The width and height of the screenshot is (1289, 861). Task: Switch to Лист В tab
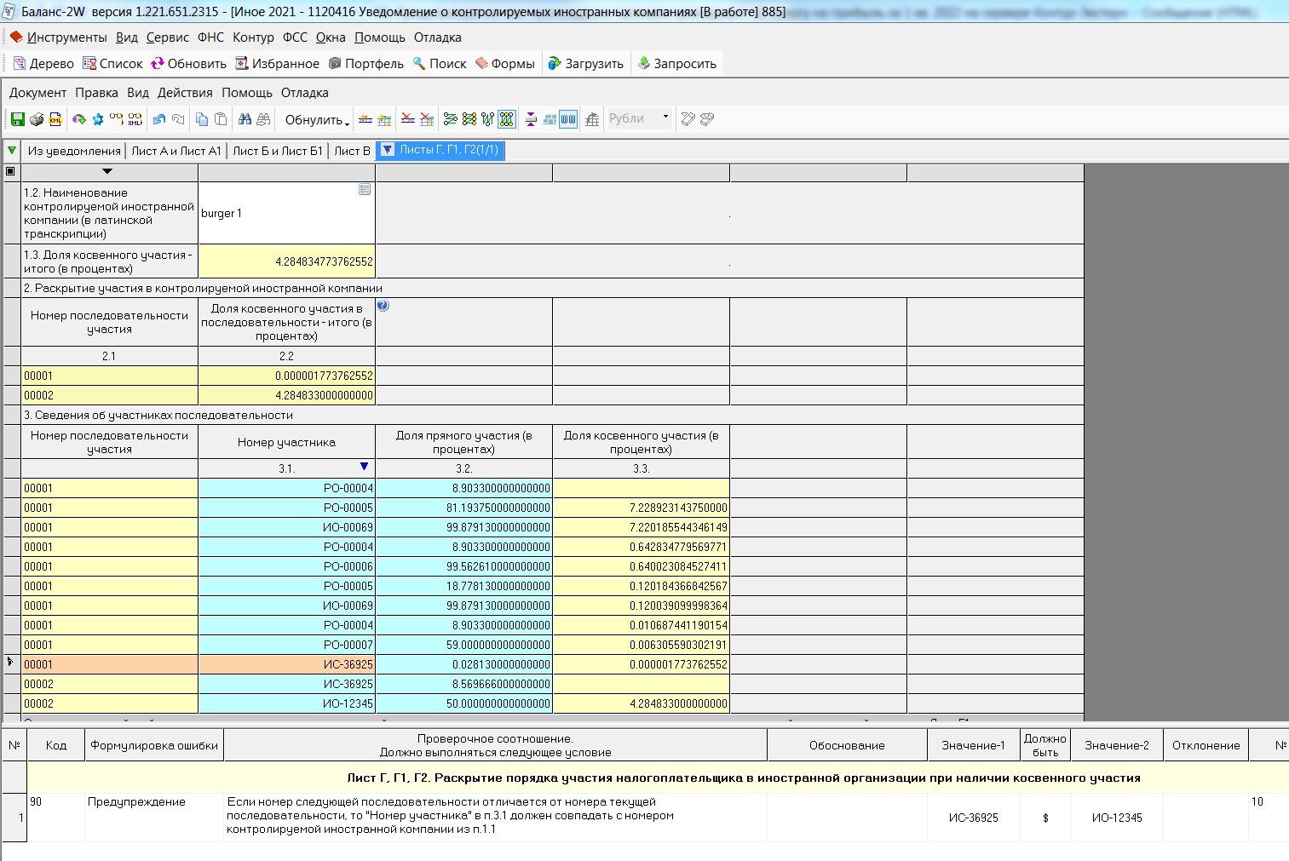352,151
